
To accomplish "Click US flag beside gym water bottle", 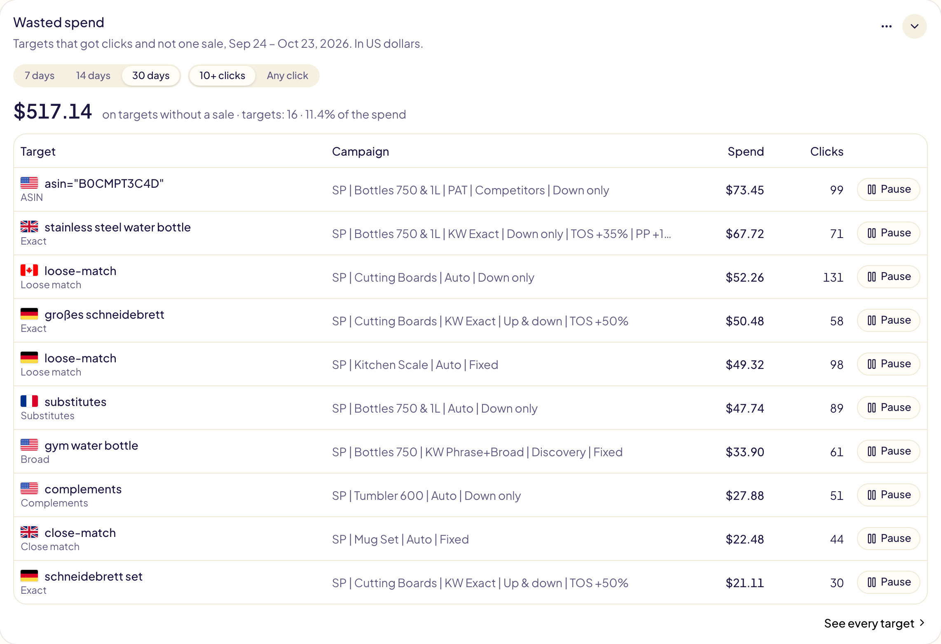I will coord(29,445).
